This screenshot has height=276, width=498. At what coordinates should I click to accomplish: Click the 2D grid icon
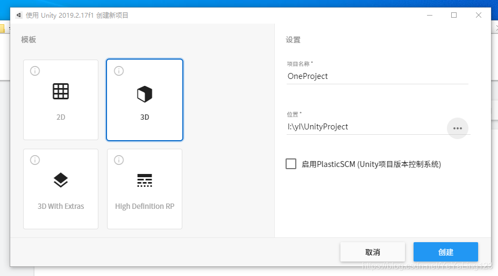pos(61,92)
